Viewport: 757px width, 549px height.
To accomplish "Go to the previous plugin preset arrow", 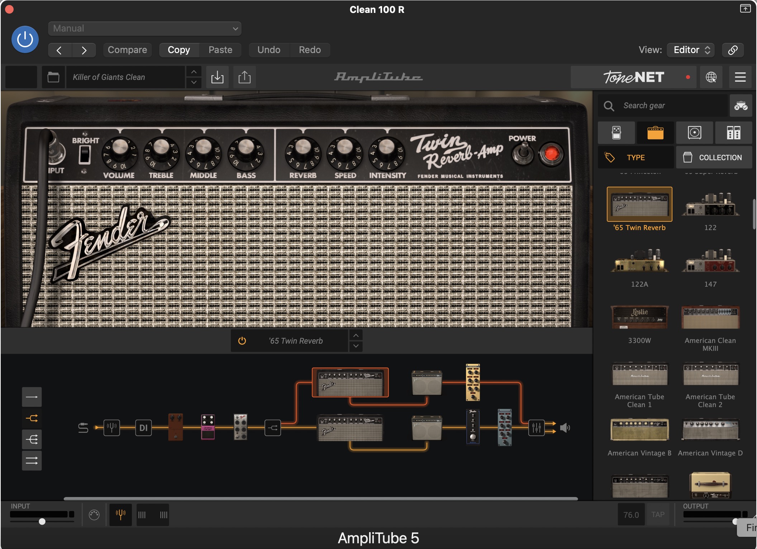I will 60,50.
